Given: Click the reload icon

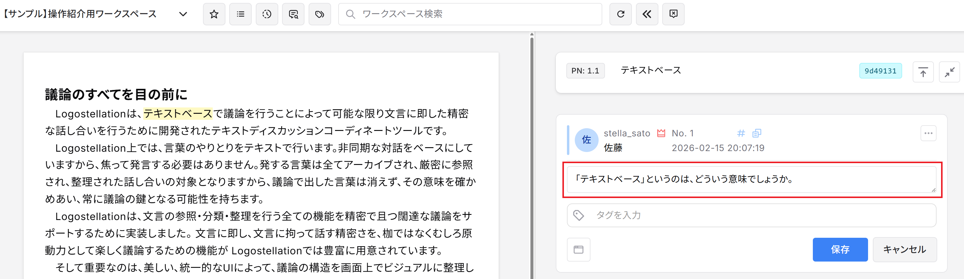Looking at the screenshot, I should 620,14.
